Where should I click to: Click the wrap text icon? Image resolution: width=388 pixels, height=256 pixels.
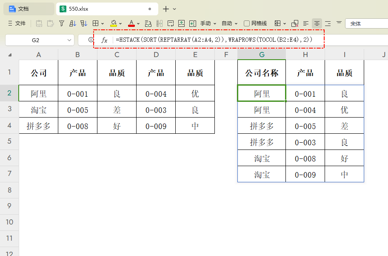[171, 23]
